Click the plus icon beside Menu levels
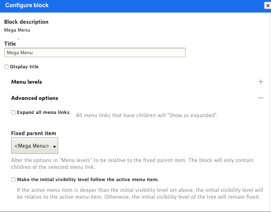The width and height of the screenshot is (271, 212). tap(261, 82)
